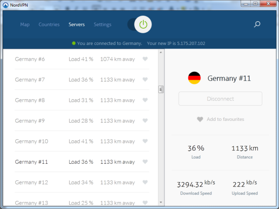
Task: Click the German flag icon
Action: tap(194, 78)
